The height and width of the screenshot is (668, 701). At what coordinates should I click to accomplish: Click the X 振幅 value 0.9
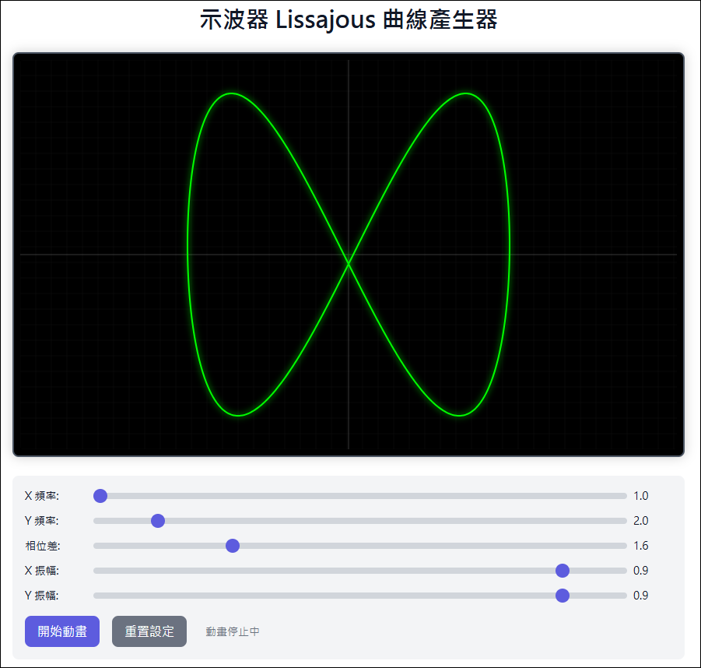click(x=640, y=571)
